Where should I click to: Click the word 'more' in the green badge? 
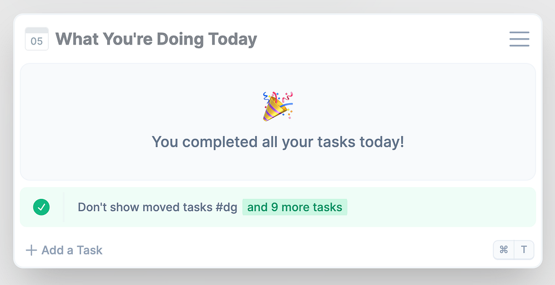(x=297, y=207)
